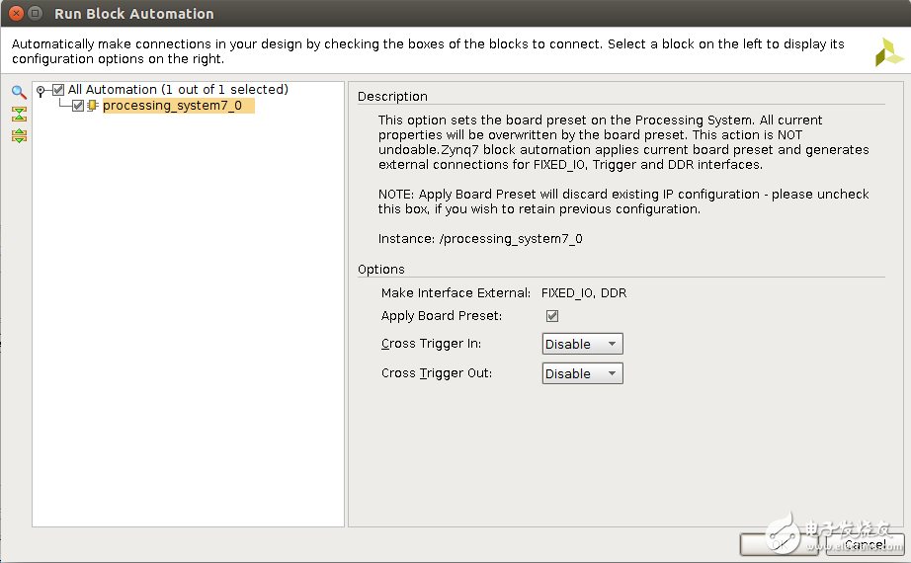This screenshot has width=911, height=563.
Task: Open the Cross Trigger In dropdown
Action: 582,345
